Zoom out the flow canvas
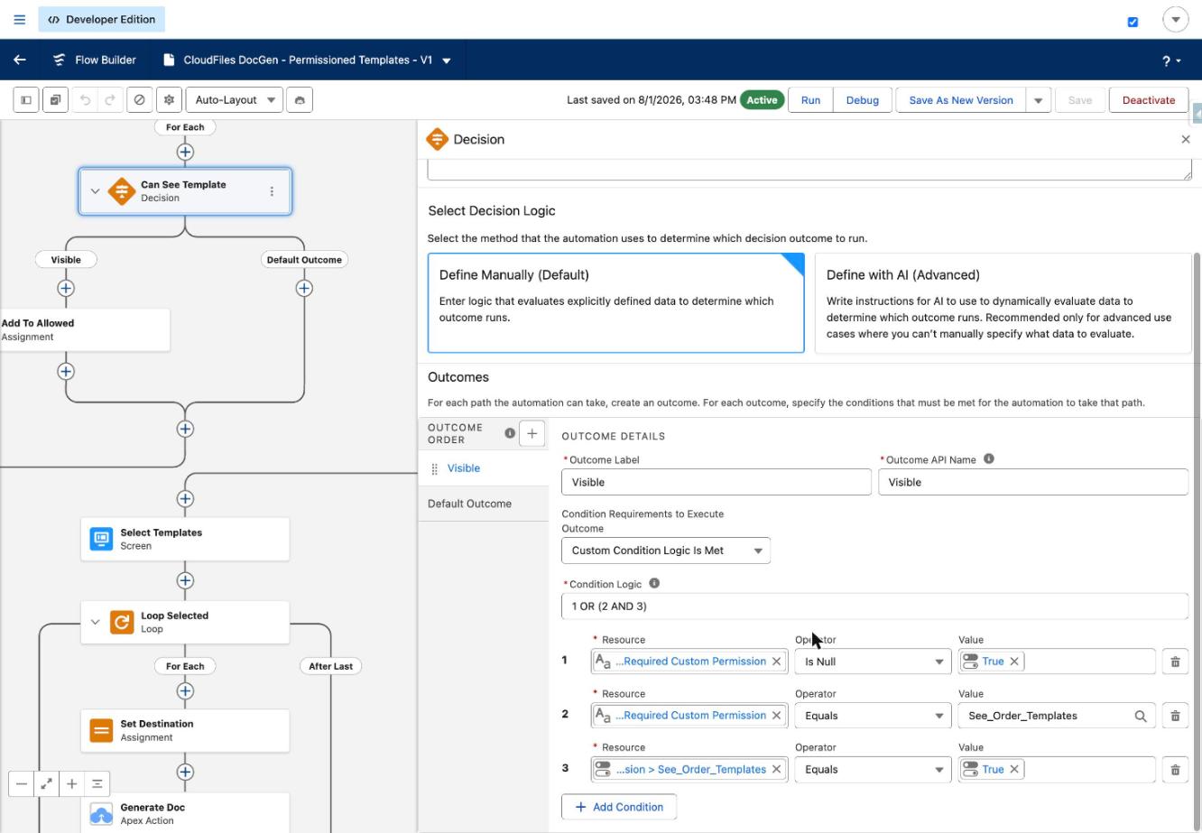Image resolution: width=1202 pixels, height=833 pixels. coord(22,784)
